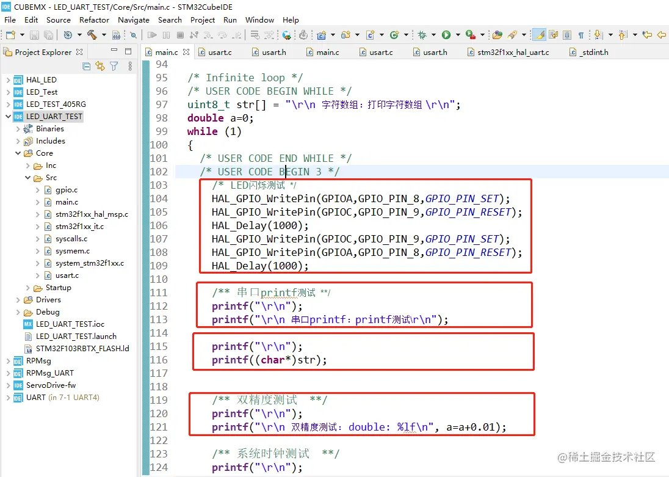Click the Next Annotation down-arrow icon
669x477 pixels.
(x=599, y=35)
